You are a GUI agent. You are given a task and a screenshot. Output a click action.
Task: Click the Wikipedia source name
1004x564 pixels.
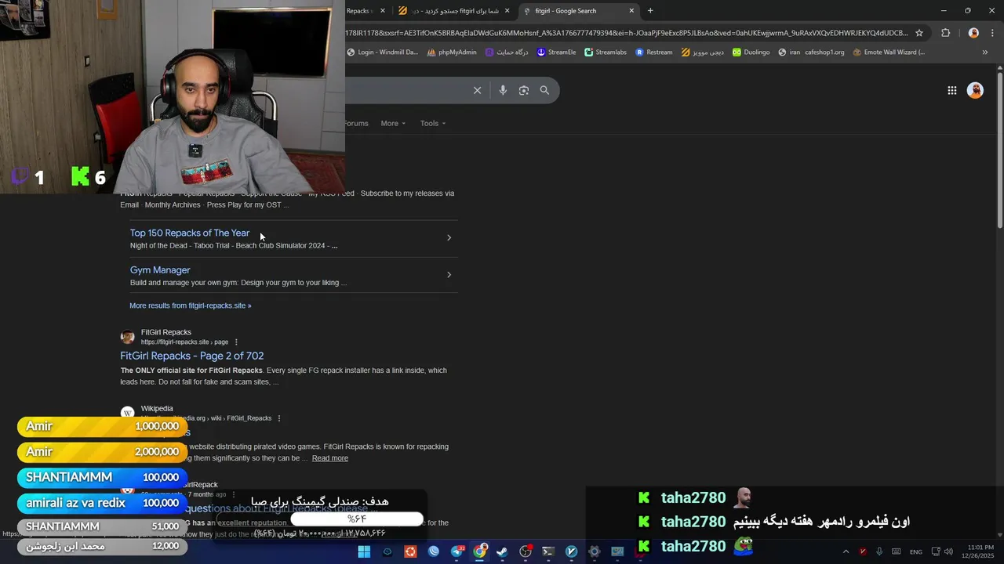(157, 409)
